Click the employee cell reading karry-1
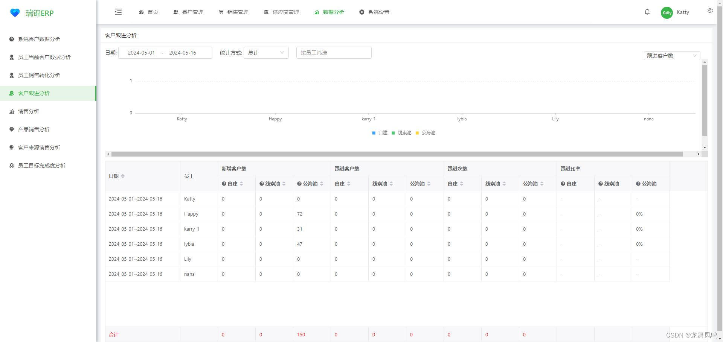Image resolution: width=723 pixels, height=342 pixels. (x=199, y=229)
